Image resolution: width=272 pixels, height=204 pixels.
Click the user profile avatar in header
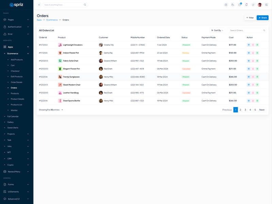click(x=260, y=5)
